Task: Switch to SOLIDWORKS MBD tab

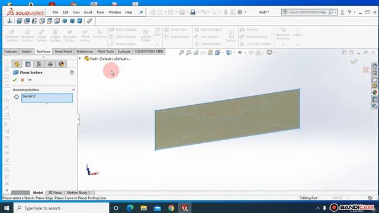Action: coord(149,51)
